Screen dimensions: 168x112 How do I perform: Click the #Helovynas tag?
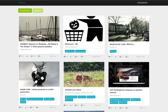[80, 51]
